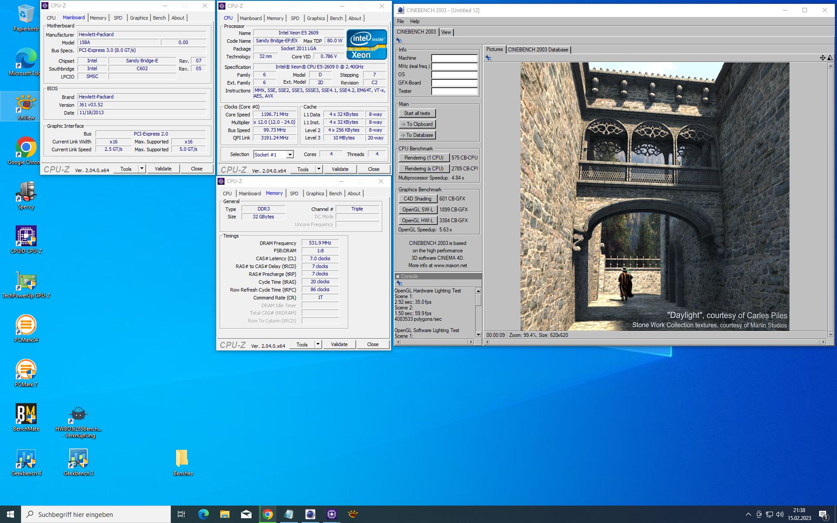Open Tools dropdown arrow in Mainboard CPU-Z window

[142, 169]
